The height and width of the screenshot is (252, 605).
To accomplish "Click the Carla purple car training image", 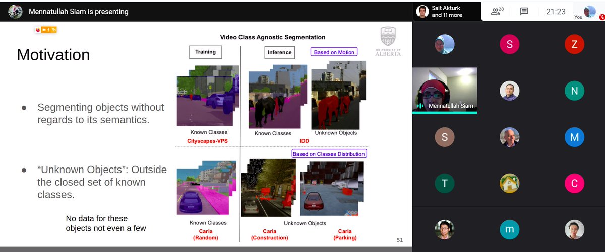I will click(206, 188).
